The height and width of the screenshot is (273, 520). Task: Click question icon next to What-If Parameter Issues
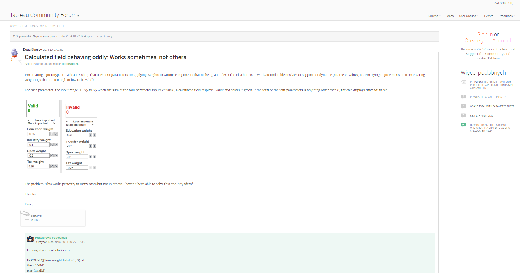coord(463,97)
